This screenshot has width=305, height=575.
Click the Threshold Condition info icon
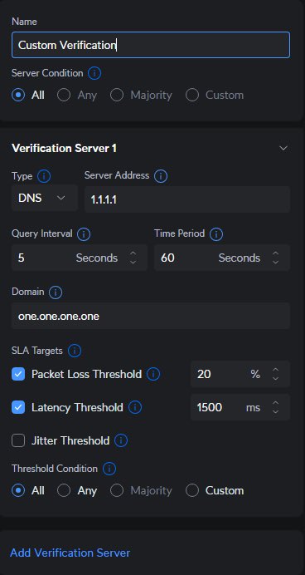[x=109, y=469]
